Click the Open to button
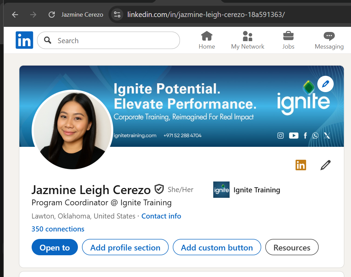 coord(55,247)
